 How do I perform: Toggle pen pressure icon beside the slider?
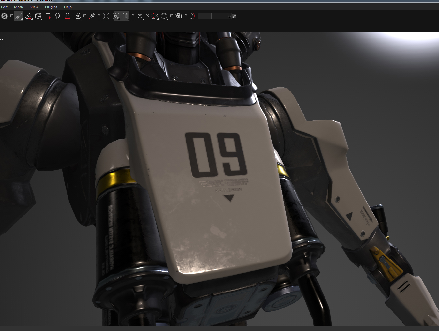click(234, 16)
